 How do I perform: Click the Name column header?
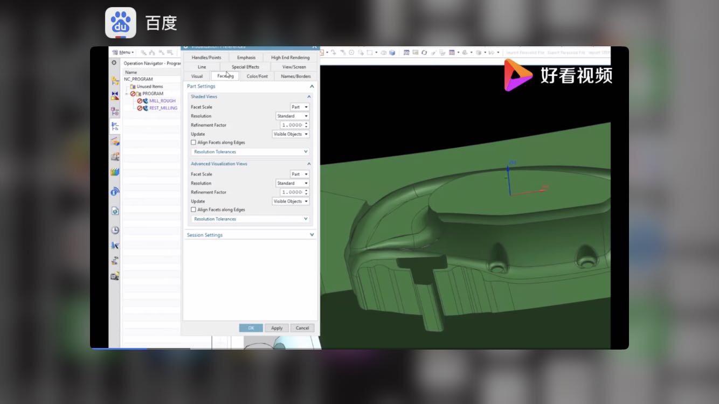tap(131, 72)
